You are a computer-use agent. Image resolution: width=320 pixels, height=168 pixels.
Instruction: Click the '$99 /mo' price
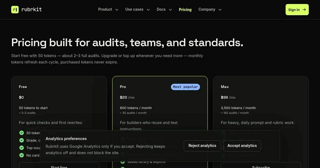click(x=228, y=97)
